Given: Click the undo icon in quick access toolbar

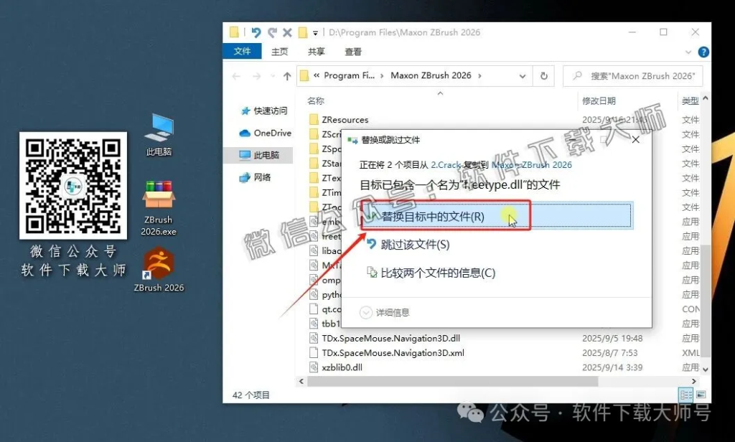Looking at the screenshot, I should pyautogui.click(x=256, y=32).
